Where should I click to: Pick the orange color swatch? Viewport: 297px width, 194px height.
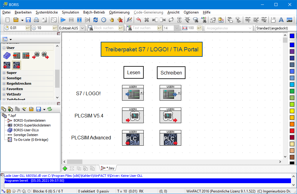click(x=292, y=124)
